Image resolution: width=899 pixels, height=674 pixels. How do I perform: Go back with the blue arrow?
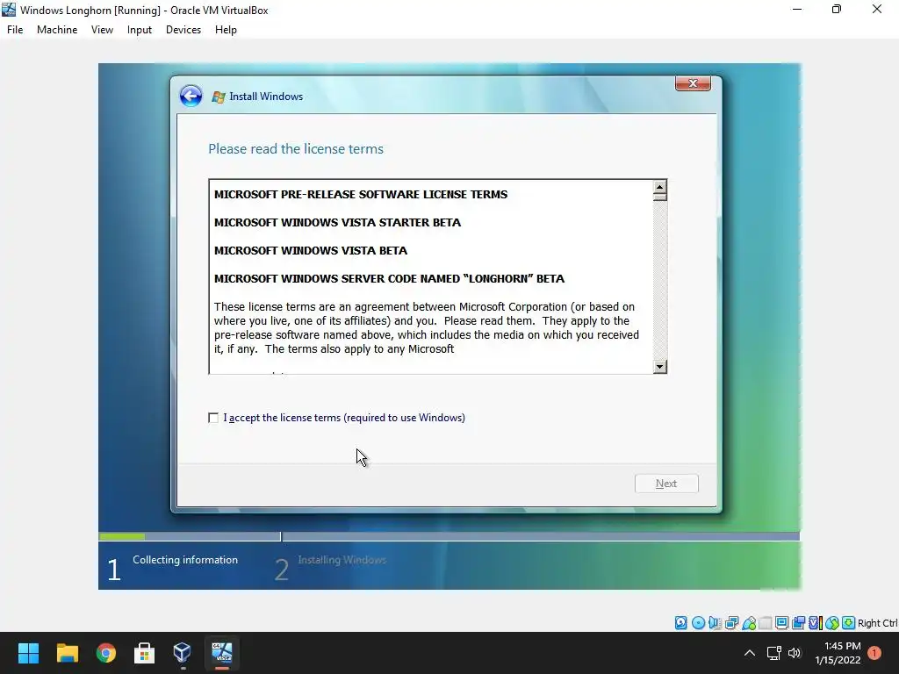click(x=191, y=96)
